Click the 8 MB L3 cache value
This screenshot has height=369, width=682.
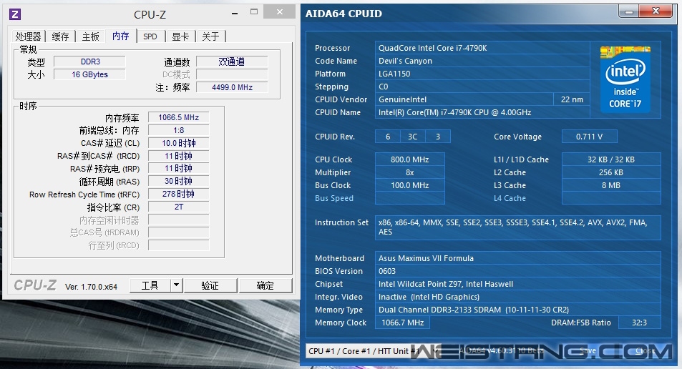[x=611, y=185]
